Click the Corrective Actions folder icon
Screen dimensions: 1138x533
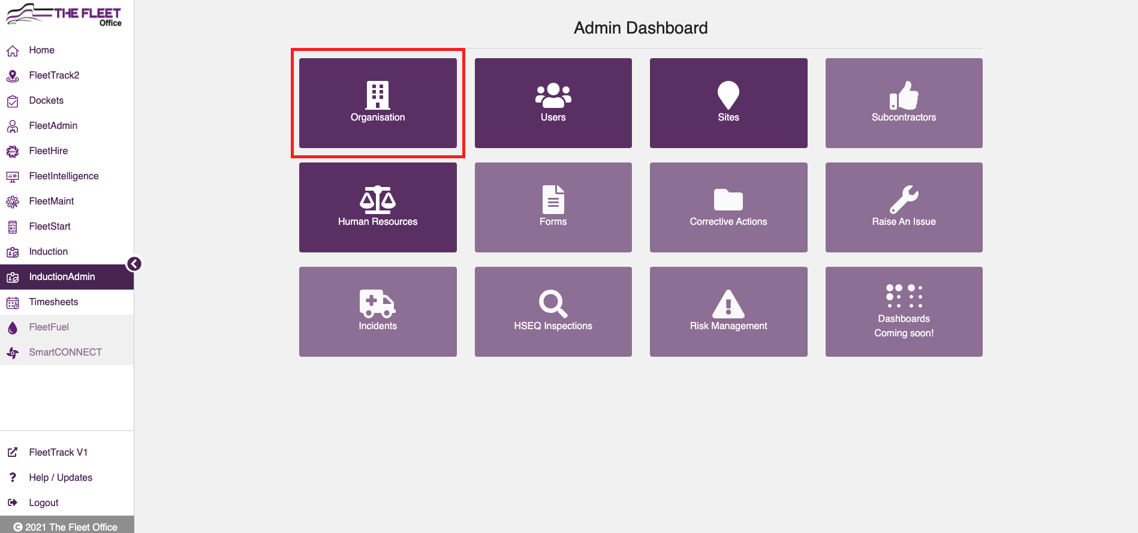click(728, 200)
